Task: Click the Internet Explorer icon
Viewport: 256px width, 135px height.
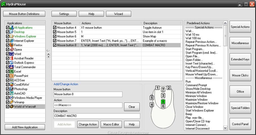Action: [x=12, y=41]
